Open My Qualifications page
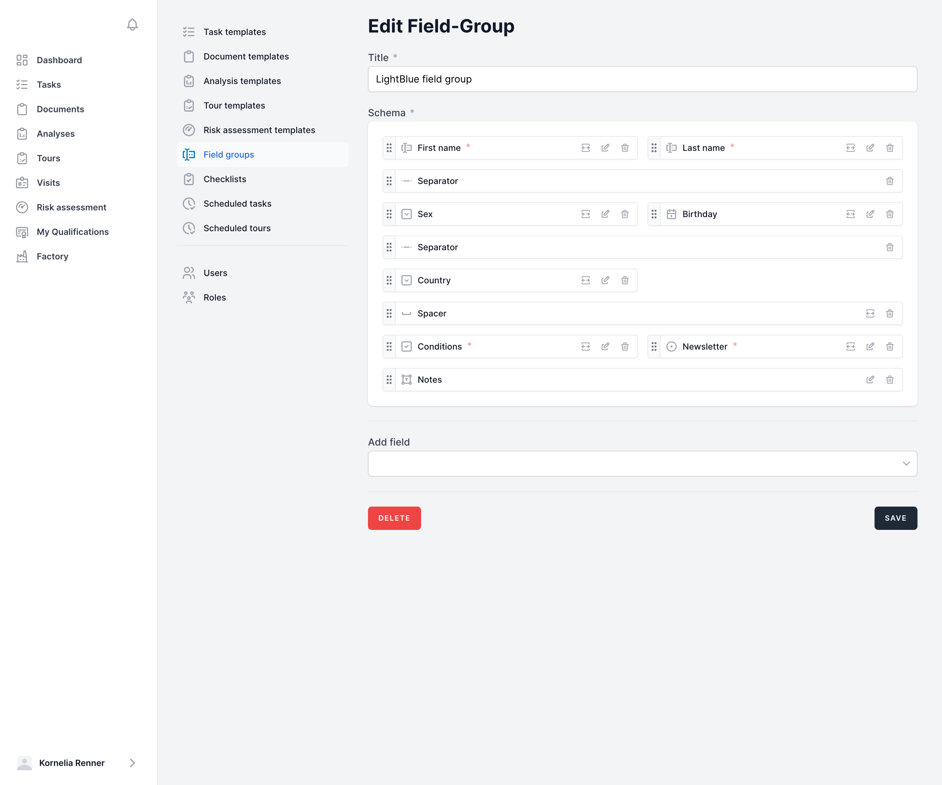This screenshot has width=942, height=785. pos(73,232)
